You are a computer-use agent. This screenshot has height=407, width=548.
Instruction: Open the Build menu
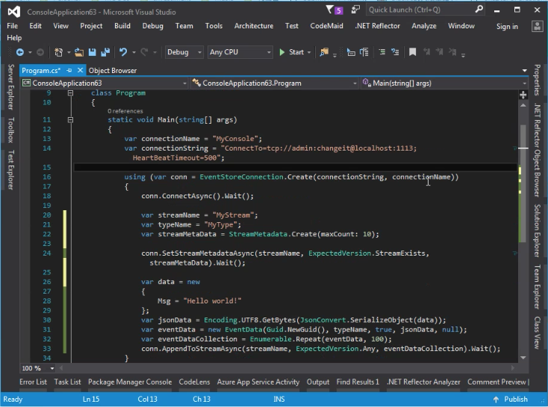[122, 26]
